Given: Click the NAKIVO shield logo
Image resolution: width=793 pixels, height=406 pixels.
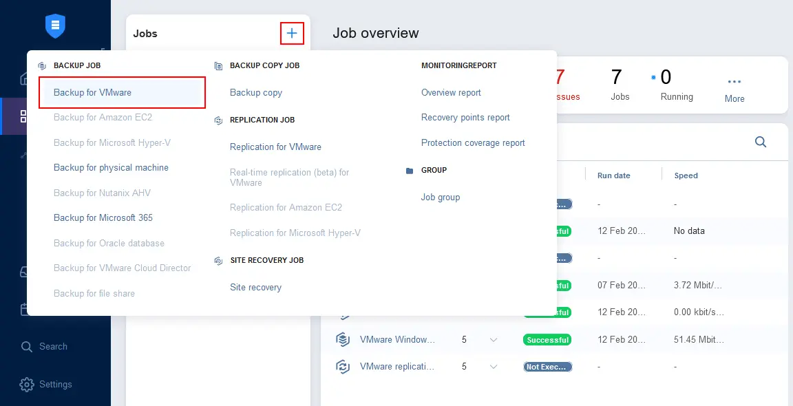Looking at the screenshot, I should coord(55,25).
